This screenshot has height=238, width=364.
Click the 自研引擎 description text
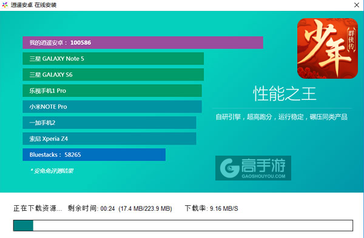coord(281,117)
